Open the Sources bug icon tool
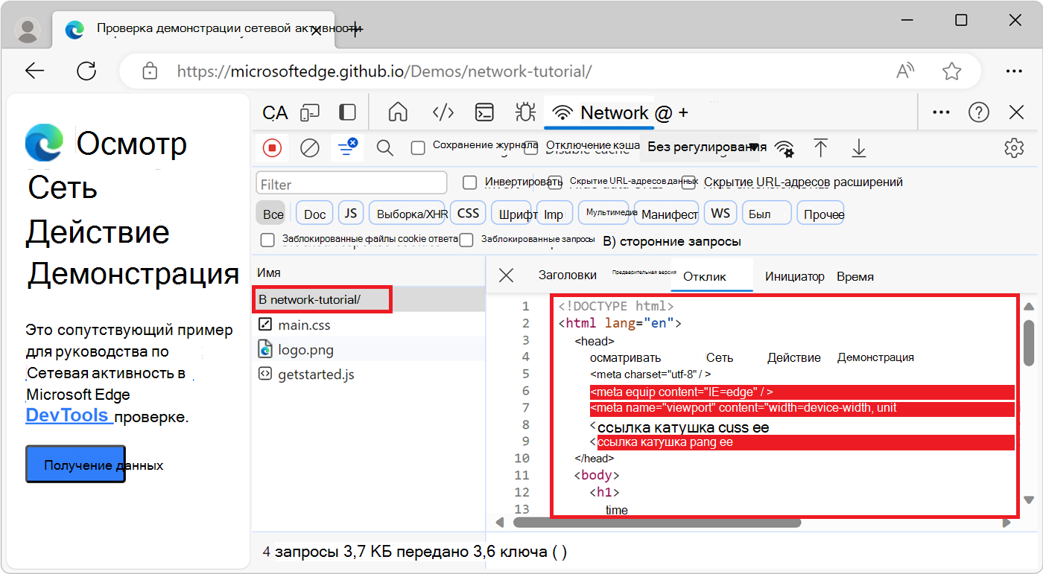1043x574 pixels. point(525,112)
